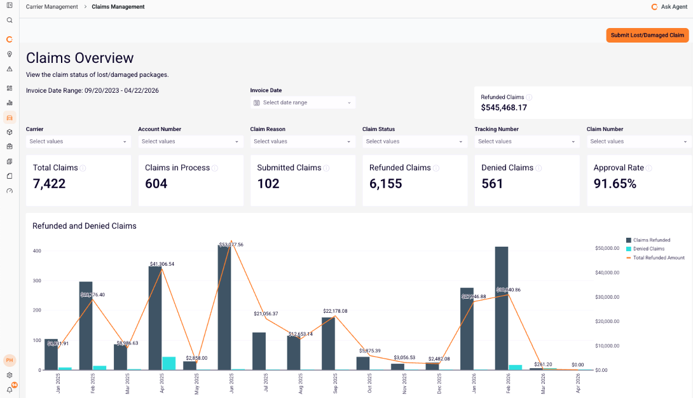Go to Carrier Management breadcrumb
This screenshot has height=398, width=693.
tap(51, 6)
